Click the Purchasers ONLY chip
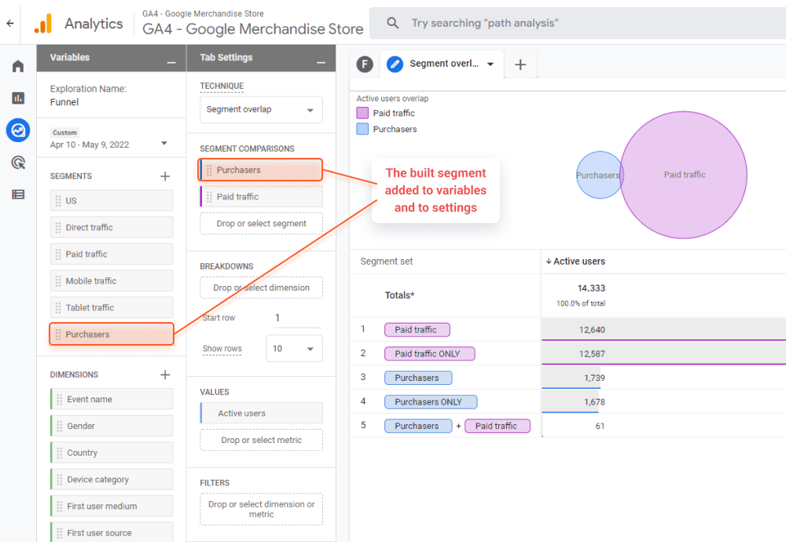This screenshot has width=786, height=542. tap(431, 401)
